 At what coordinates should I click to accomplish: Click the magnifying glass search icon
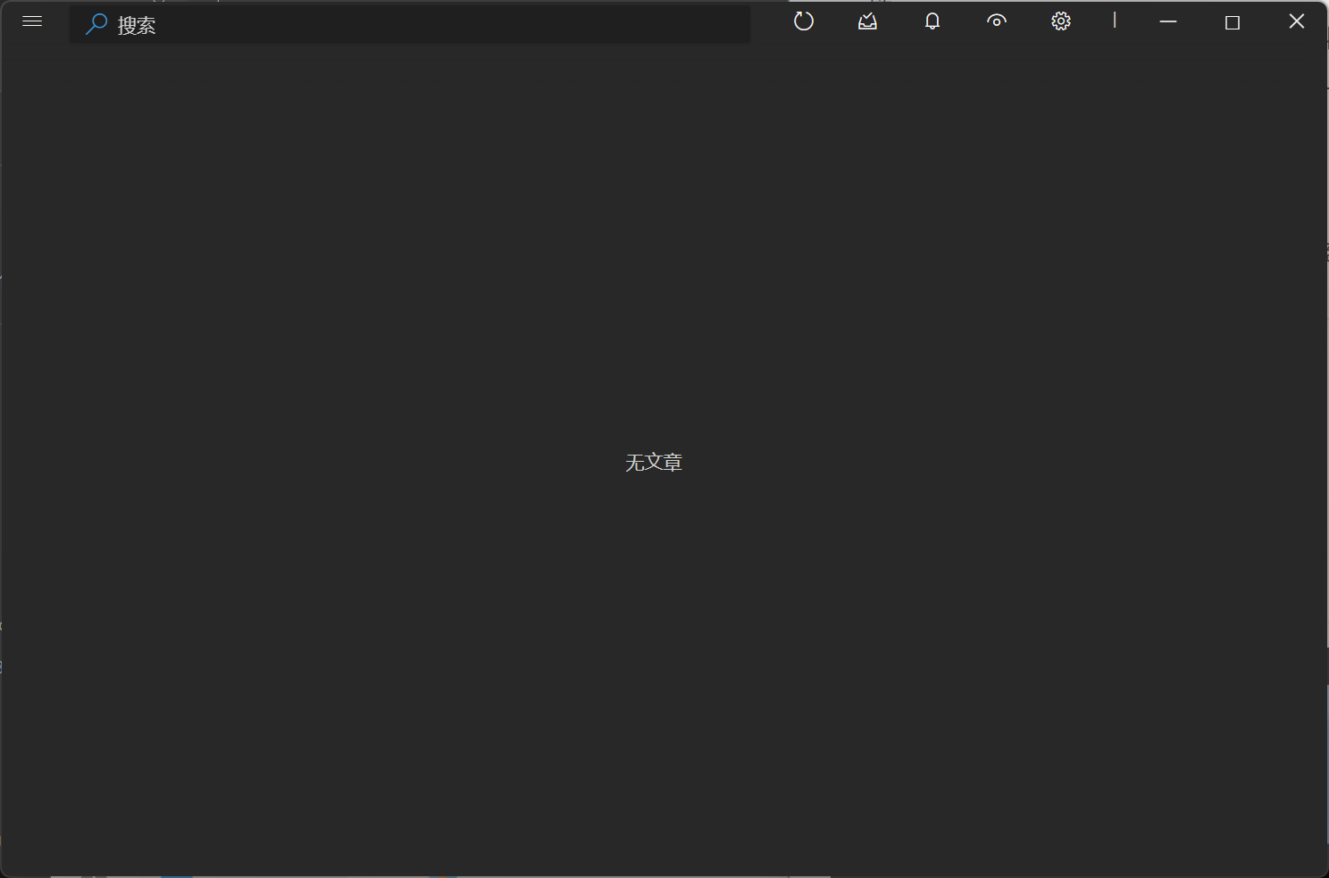coord(96,24)
